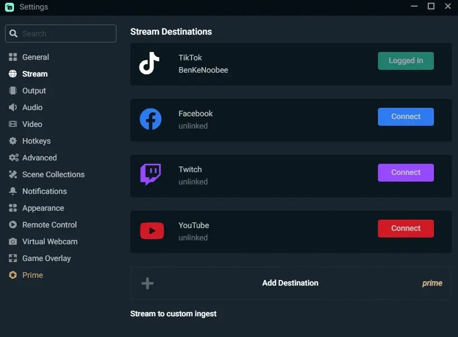Open Virtual Webcam via its camera icon
The image size is (458, 337).
tap(11, 241)
